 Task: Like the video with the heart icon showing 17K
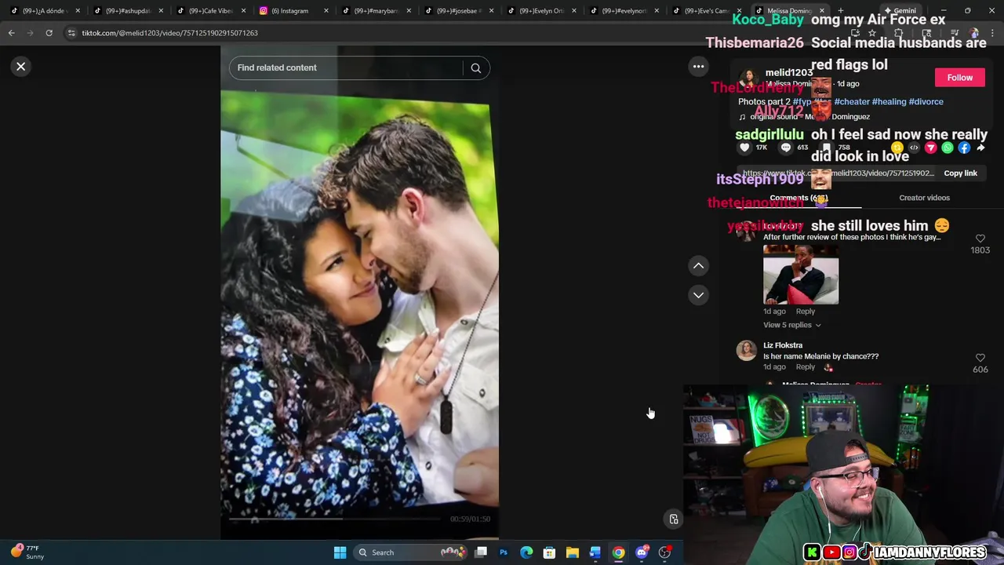744,148
